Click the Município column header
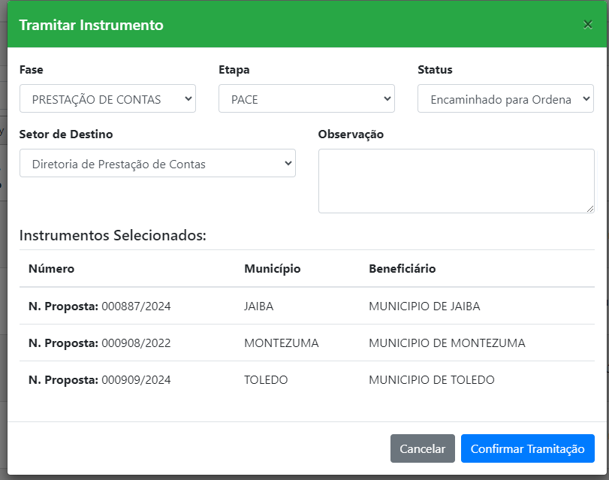This screenshot has width=609, height=480. pyautogui.click(x=272, y=269)
